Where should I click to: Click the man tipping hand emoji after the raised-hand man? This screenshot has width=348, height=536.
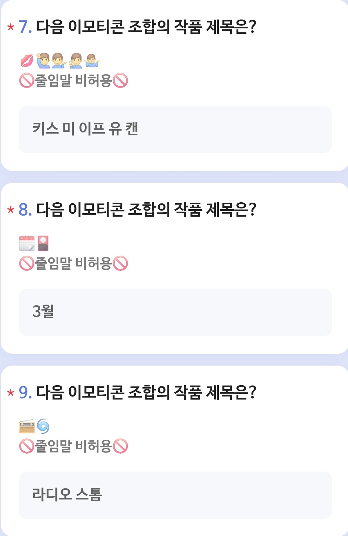59,61
